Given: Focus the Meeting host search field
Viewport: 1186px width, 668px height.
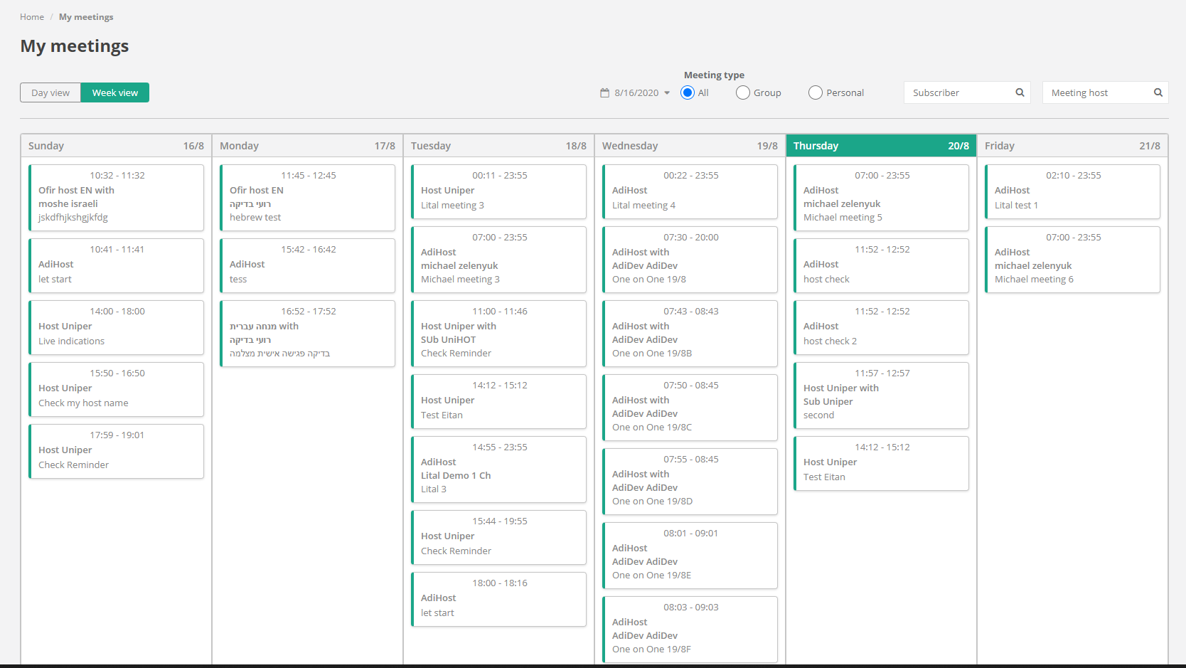Looking at the screenshot, I should pyautogui.click(x=1099, y=92).
